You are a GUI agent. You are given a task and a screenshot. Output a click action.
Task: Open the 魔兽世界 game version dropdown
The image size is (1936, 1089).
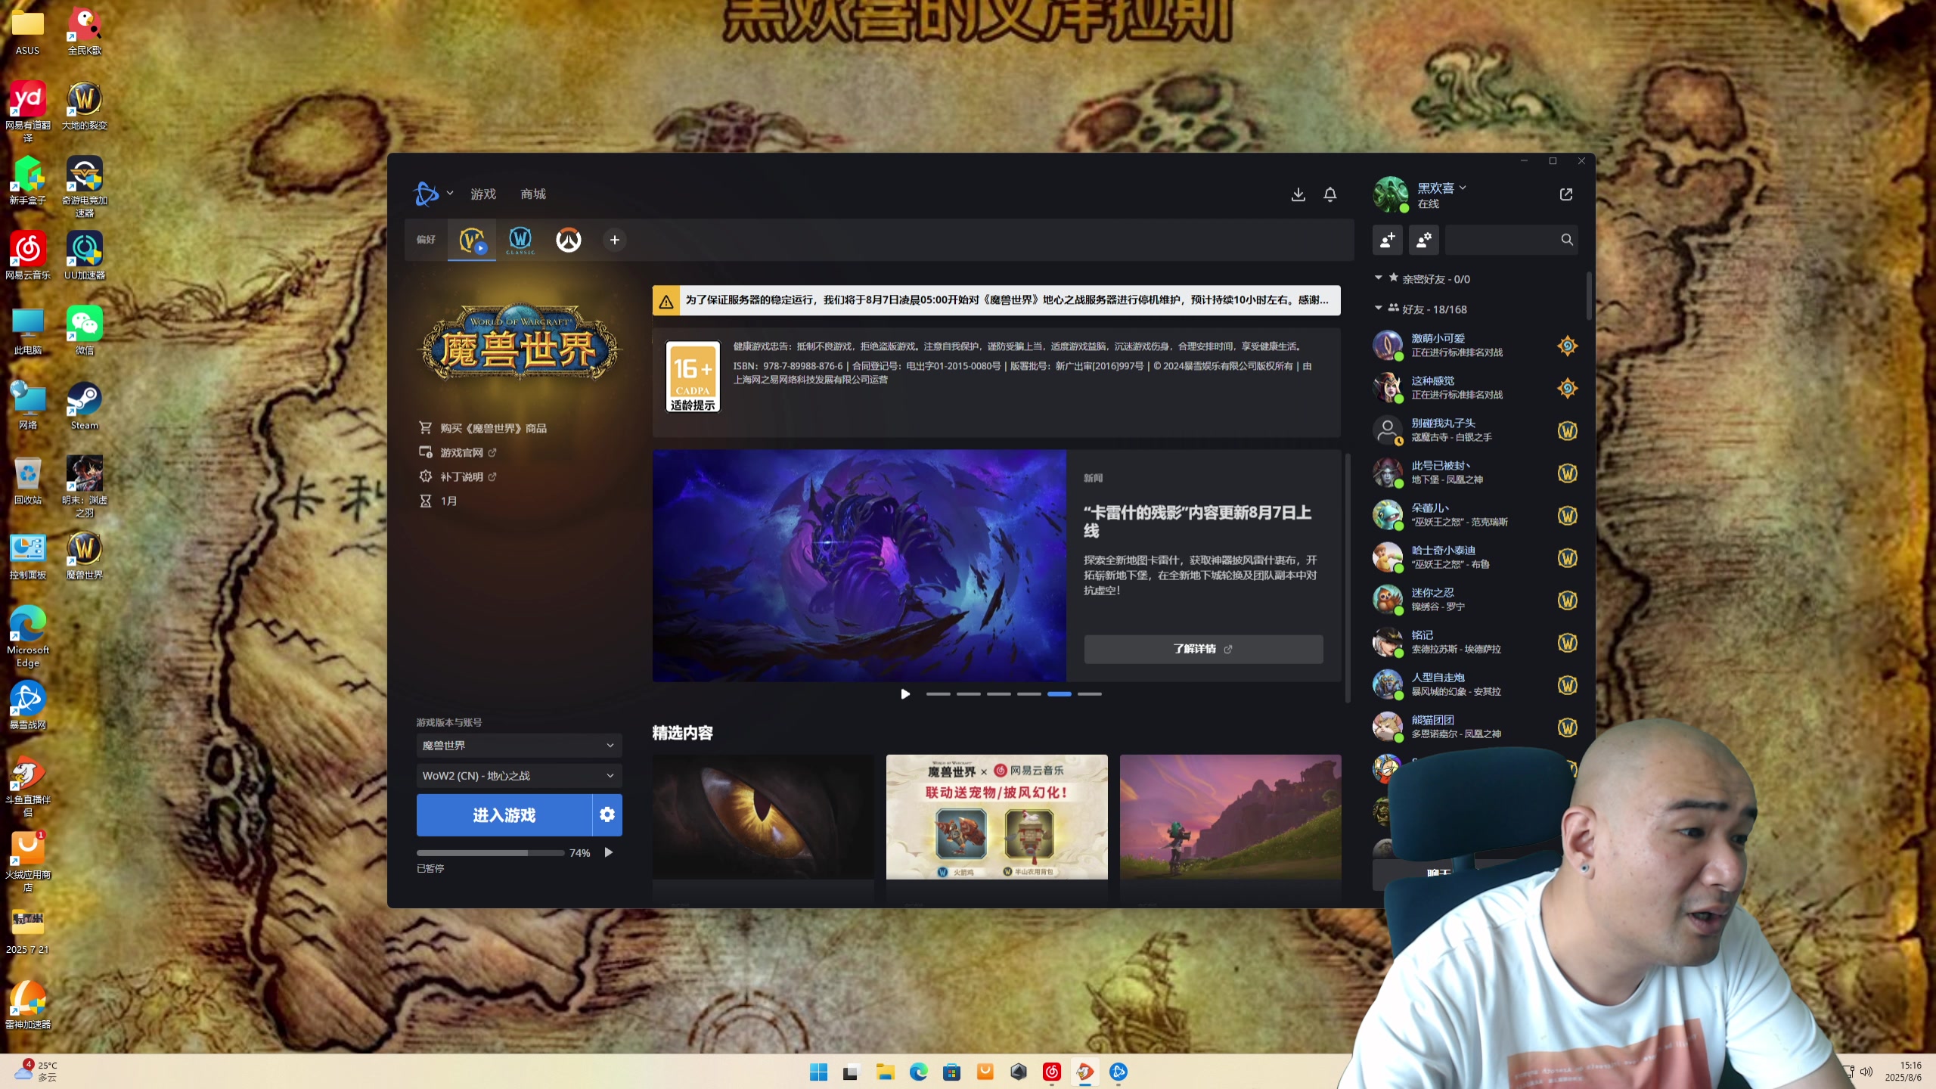[519, 746]
